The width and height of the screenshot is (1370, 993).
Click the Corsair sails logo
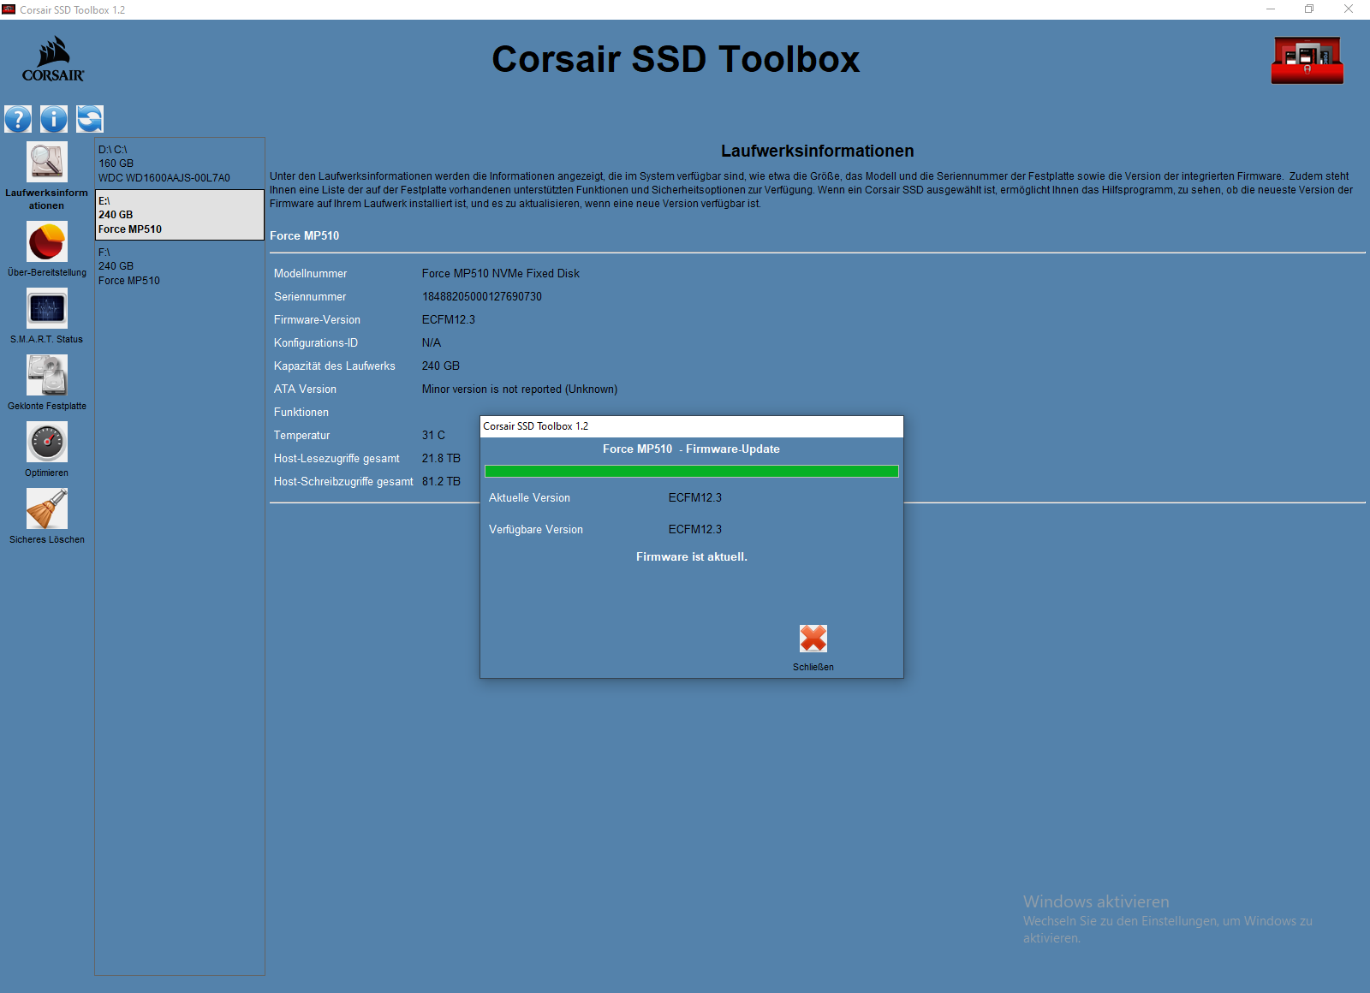point(53,59)
